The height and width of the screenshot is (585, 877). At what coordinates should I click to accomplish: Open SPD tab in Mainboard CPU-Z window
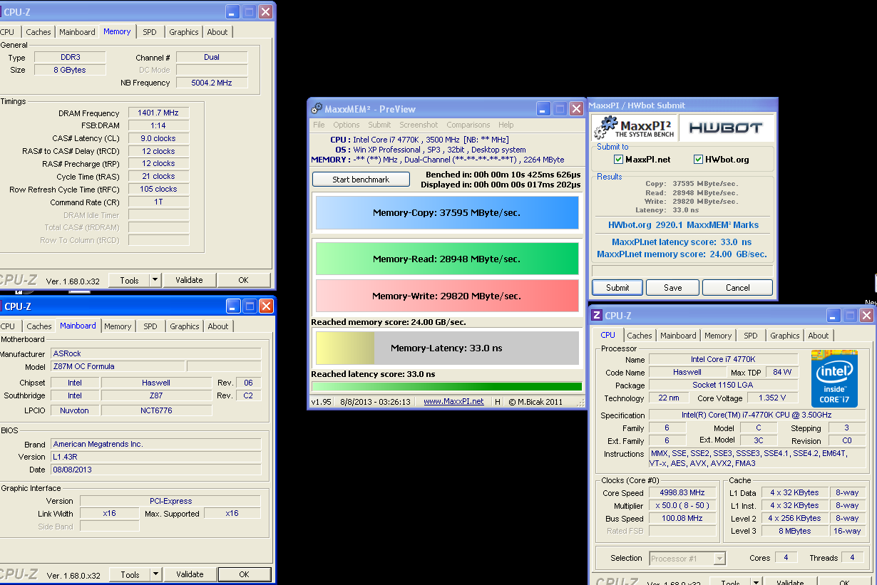pos(150,326)
